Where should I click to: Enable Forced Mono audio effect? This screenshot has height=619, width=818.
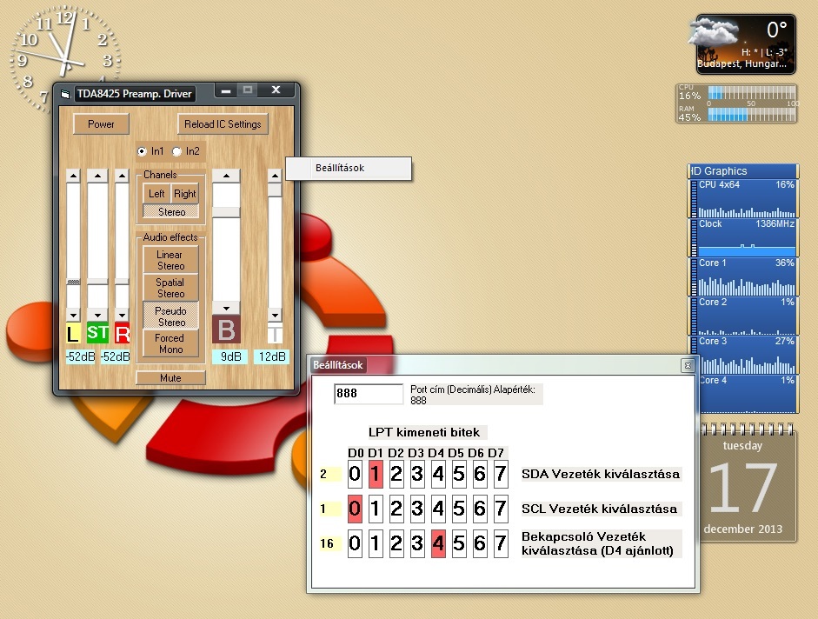point(170,343)
